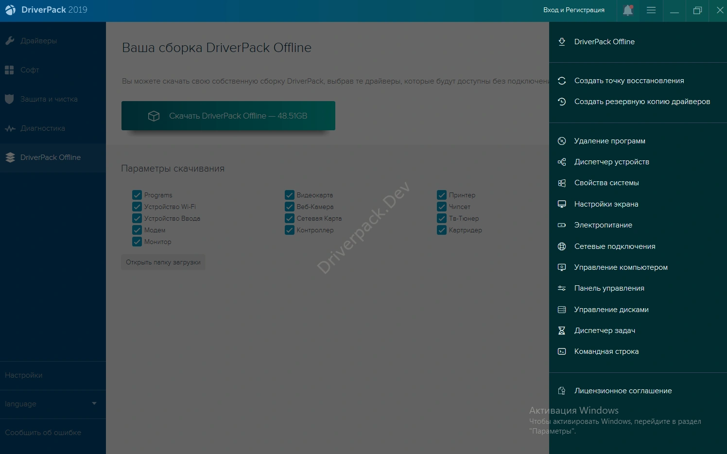Toggle the Веб-Камера checkbox
The width and height of the screenshot is (727, 454).
[x=290, y=207]
